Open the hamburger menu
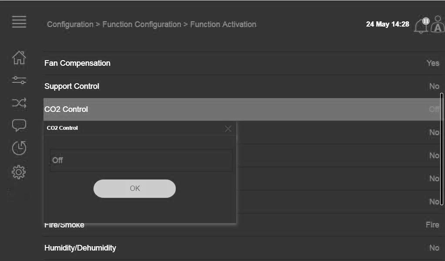Viewport: 445px width, 261px height. (19, 22)
